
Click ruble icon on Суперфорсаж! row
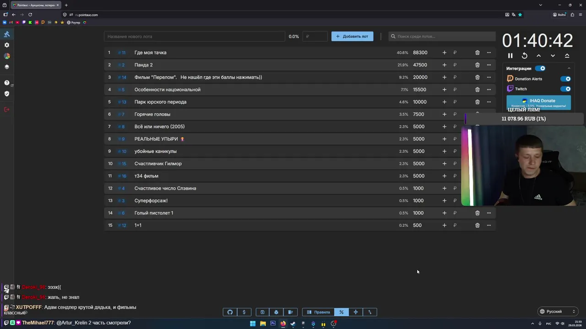click(x=455, y=201)
